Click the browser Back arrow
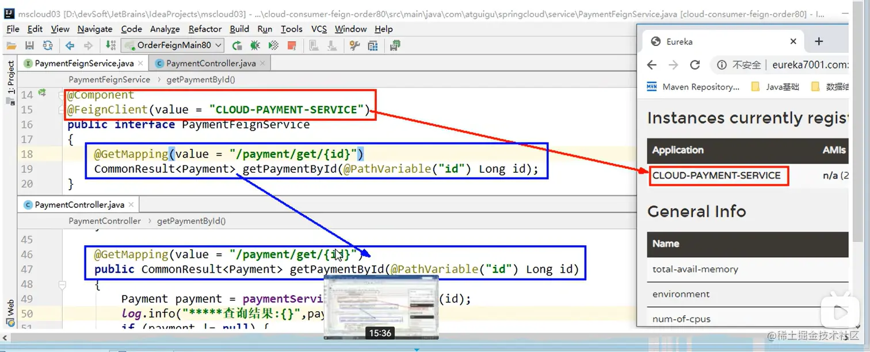The width and height of the screenshot is (870, 352). click(x=651, y=65)
